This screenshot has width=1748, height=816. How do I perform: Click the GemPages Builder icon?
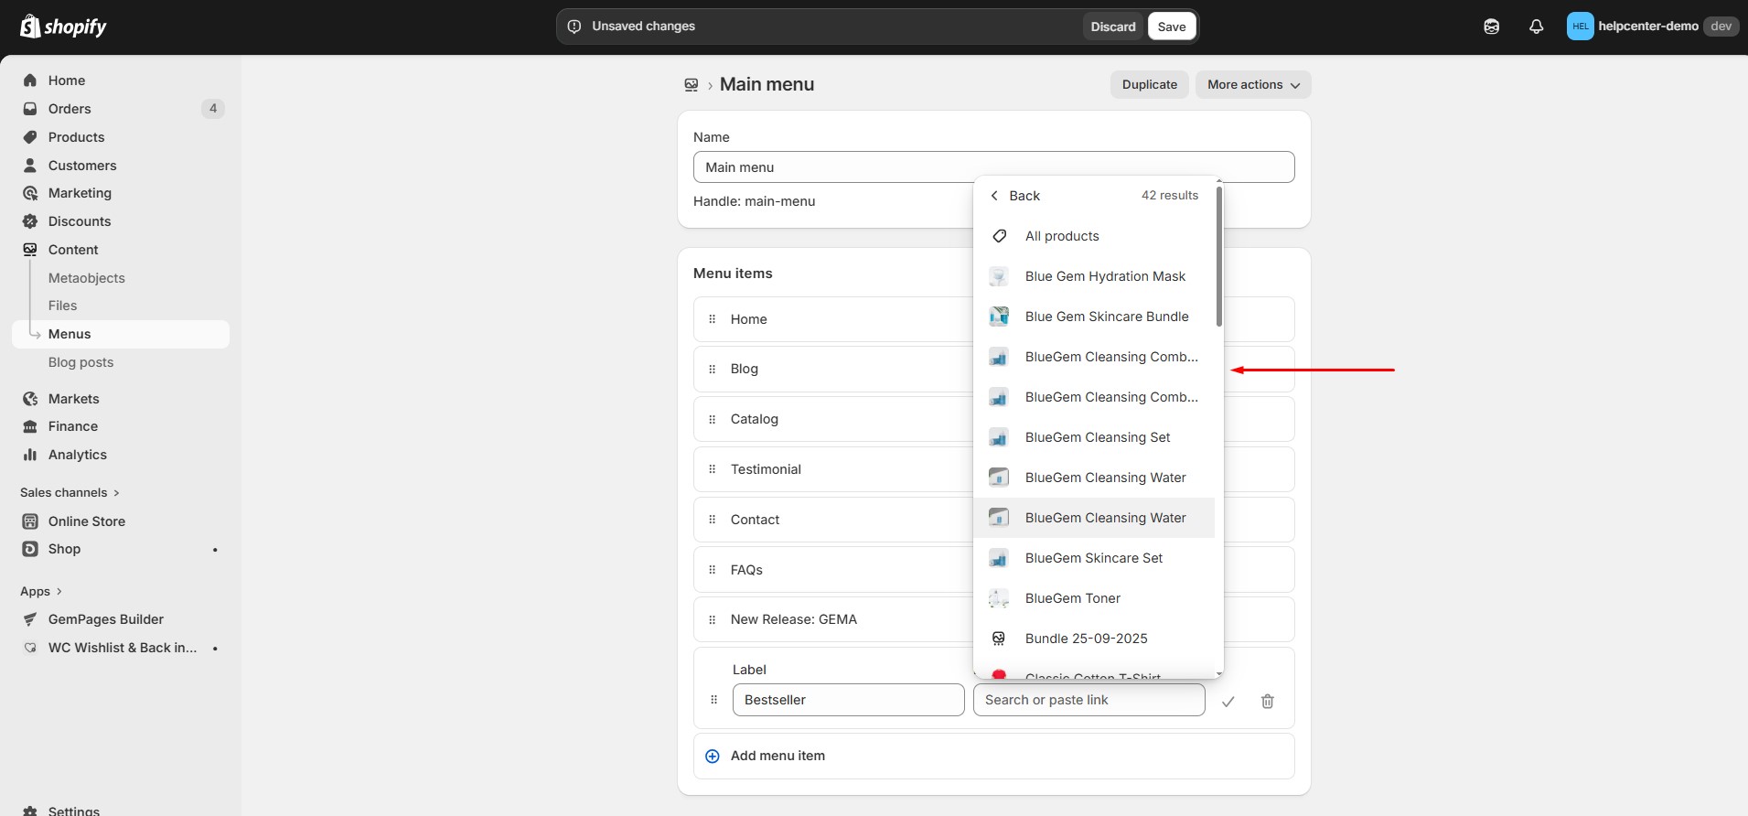(30, 619)
